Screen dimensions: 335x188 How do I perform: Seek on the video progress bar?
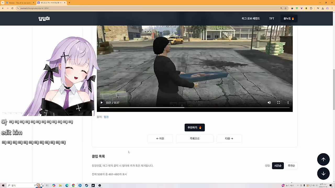tap(194, 108)
